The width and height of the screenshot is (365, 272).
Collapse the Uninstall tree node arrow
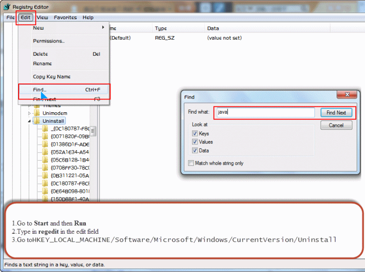(29, 121)
